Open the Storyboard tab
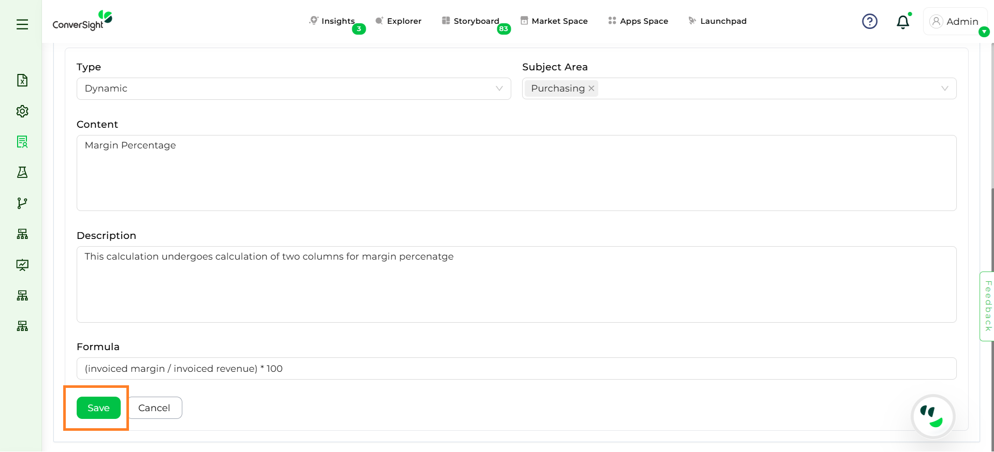The image size is (994, 452). click(x=476, y=21)
